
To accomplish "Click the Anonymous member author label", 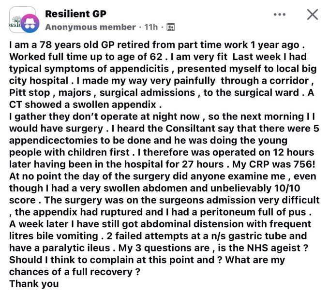I will tap(90, 28).
